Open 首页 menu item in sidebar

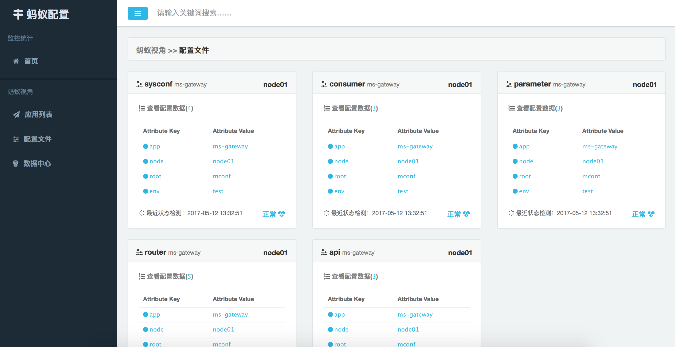(31, 61)
